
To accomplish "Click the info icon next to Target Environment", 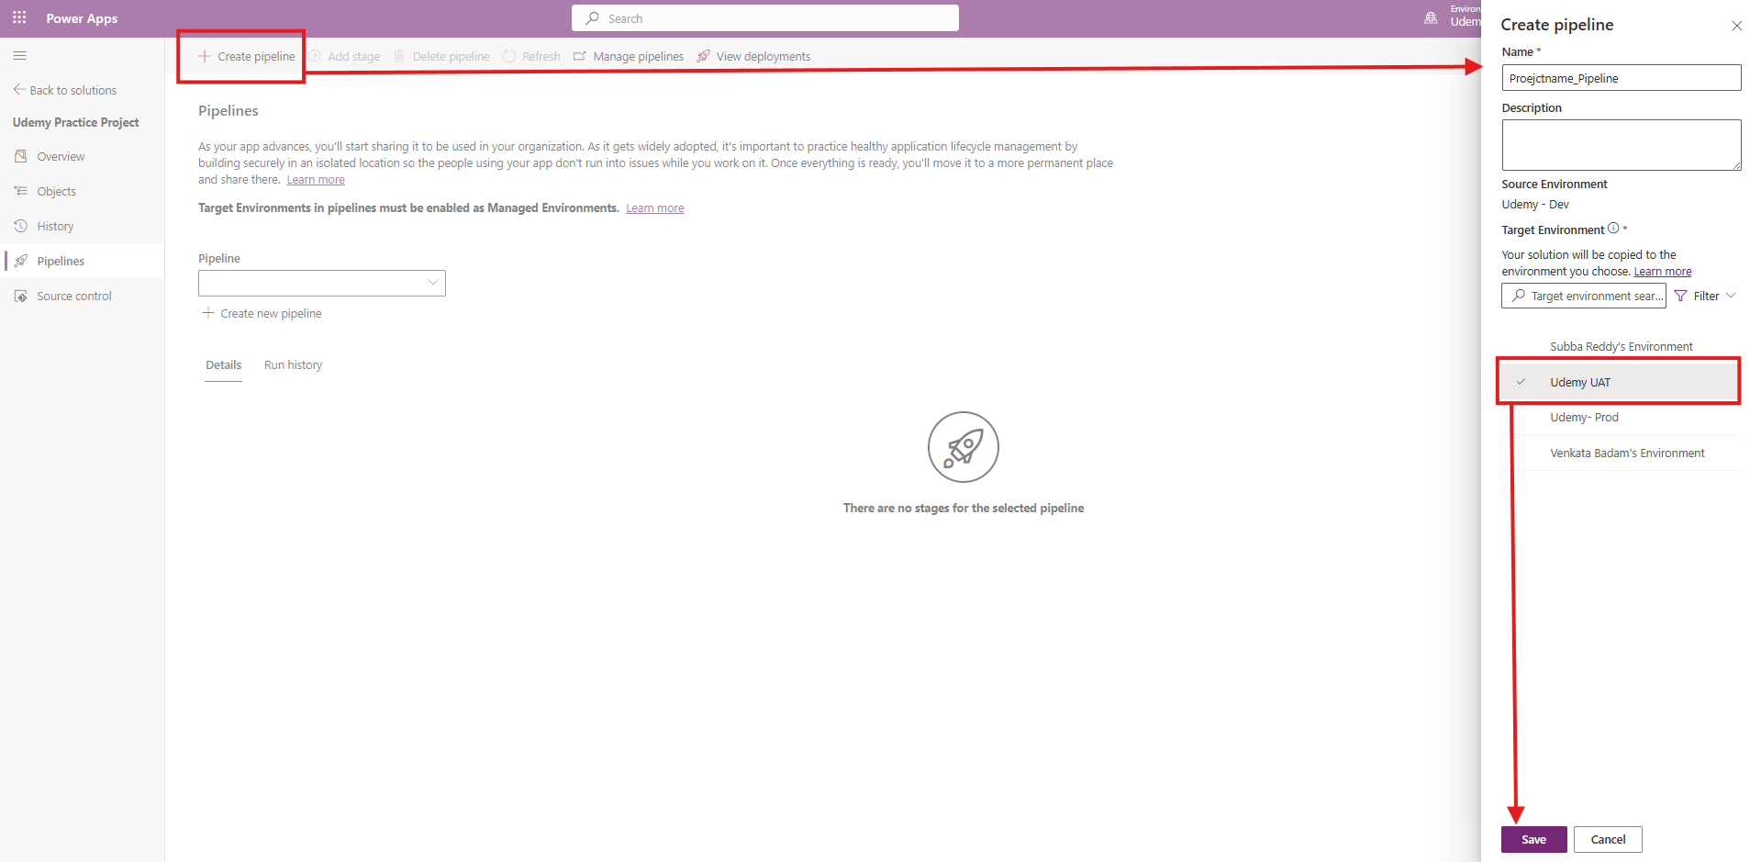I will point(1613,229).
